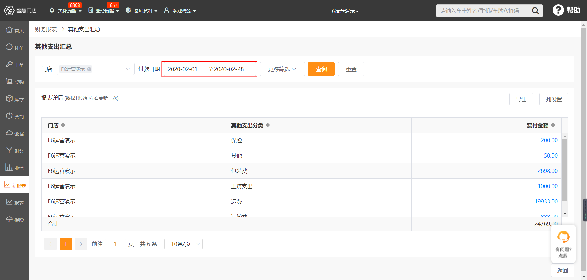Open the 1000.00 工资支出 amount link
Screen dimensions: 587x280
(547, 186)
